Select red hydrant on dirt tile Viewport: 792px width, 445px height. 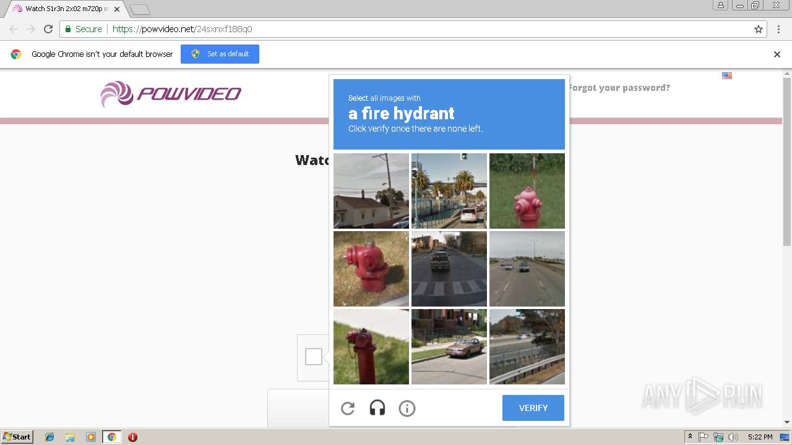pos(371,269)
